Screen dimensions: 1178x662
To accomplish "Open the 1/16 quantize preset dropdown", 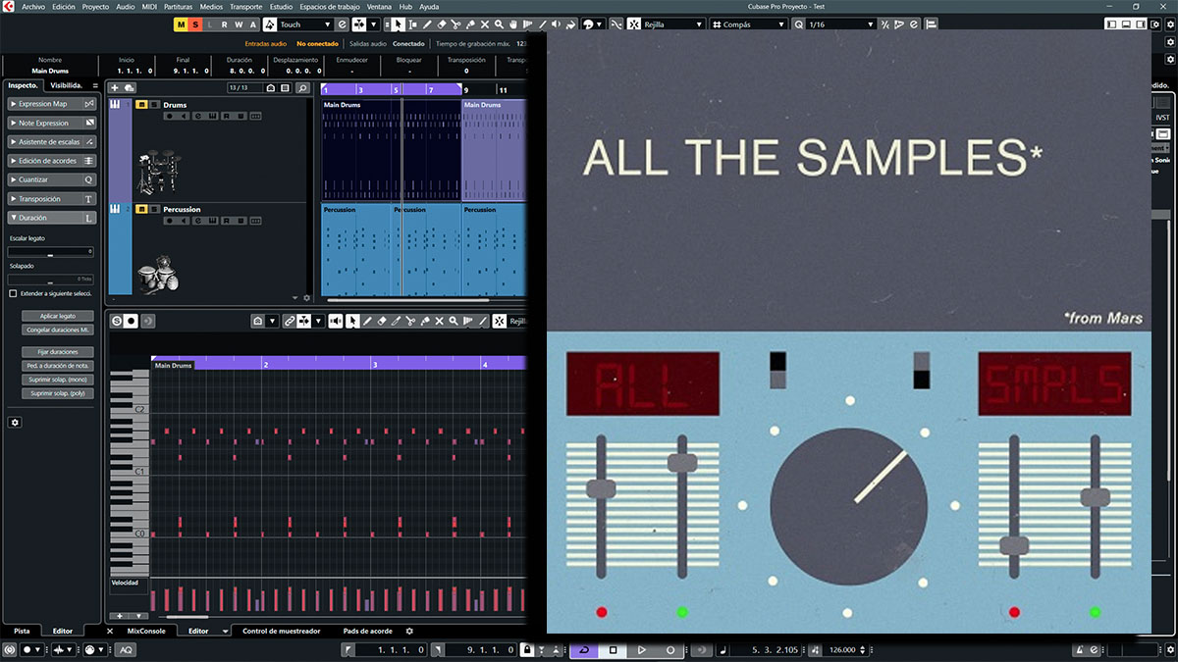I will [842, 24].
